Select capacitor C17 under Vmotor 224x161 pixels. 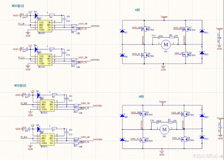(x=219, y=38)
